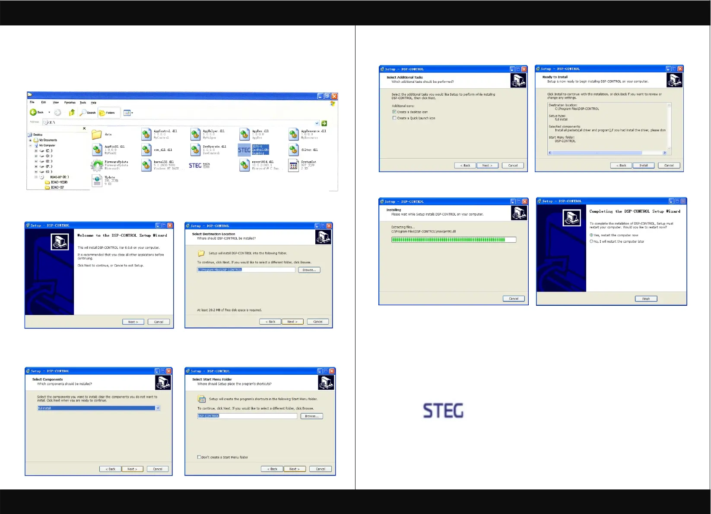The width and height of the screenshot is (711, 514).
Task: Choose 'No, I will restart the computer later'
Action: (x=591, y=241)
